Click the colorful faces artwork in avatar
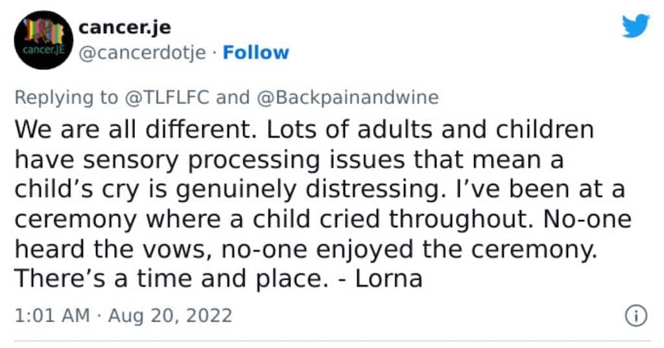The width and height of the screenshot is (664, 348). pos(43,31)
